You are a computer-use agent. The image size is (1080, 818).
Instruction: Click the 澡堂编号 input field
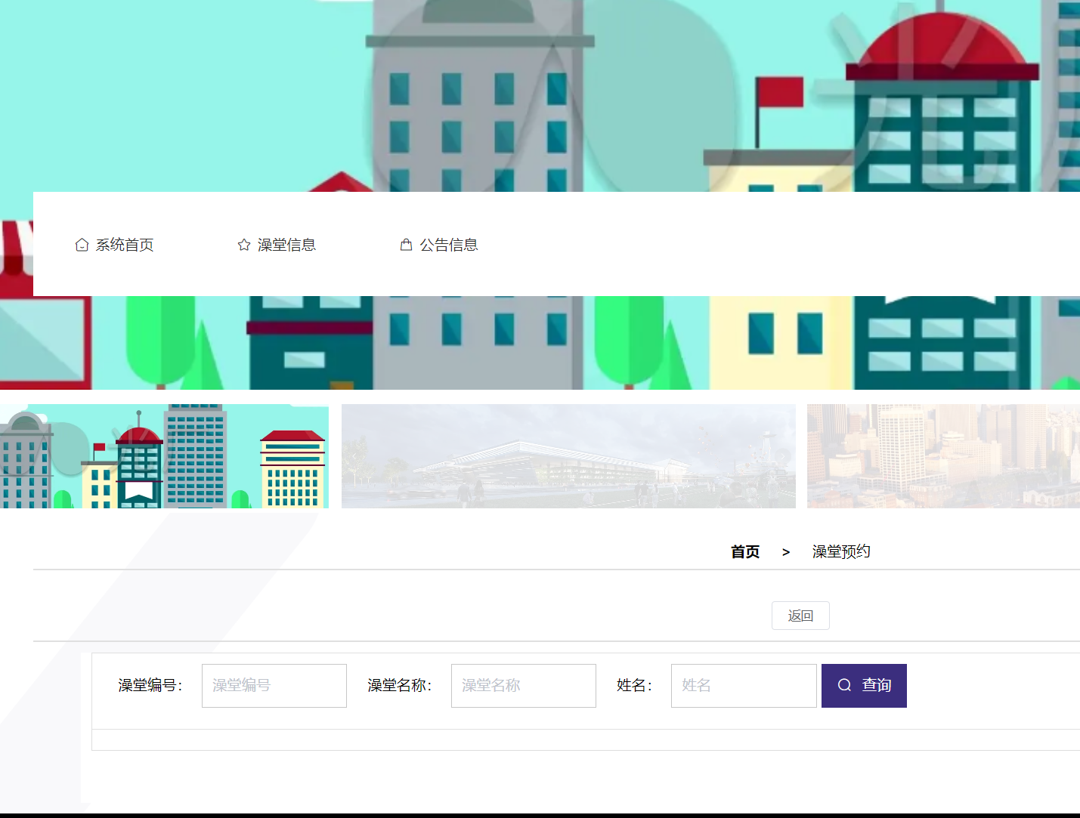(274, 685)
